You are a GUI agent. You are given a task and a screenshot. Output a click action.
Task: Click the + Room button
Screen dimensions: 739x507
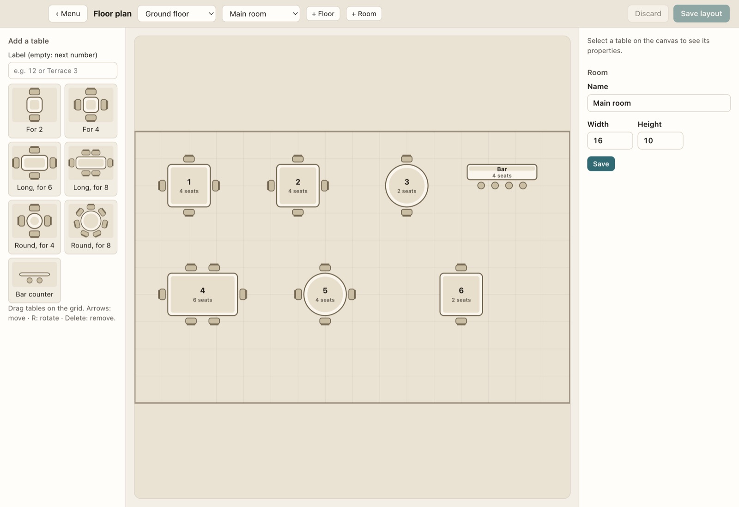coord(364,14)
